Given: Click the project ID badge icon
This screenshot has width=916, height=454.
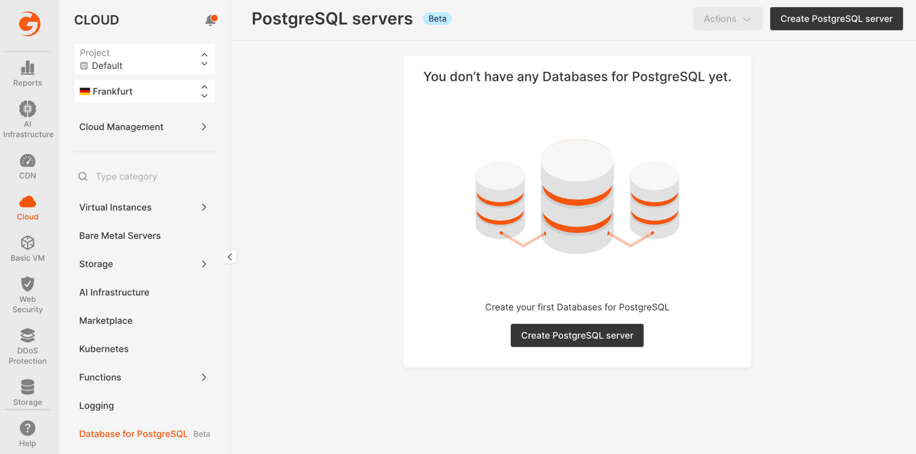Looking at the screenshot, I should pyautogui.click(x=84, y=66).
